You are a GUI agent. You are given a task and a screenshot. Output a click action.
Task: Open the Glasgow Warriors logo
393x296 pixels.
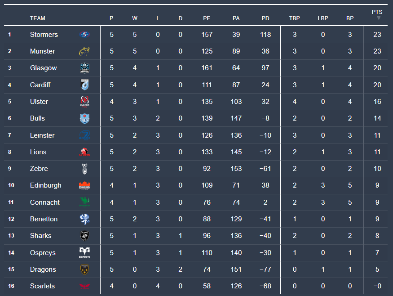click(x=85, y=68)
